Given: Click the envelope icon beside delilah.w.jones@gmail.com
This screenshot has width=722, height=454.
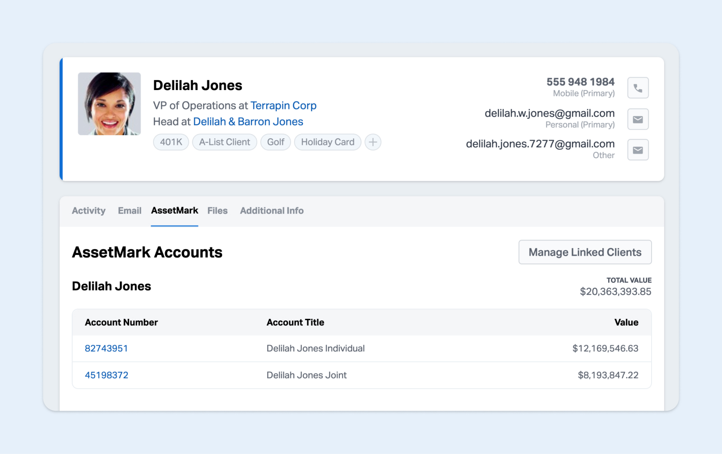Looking at the screenshot, I should click(x=638, y=119).
